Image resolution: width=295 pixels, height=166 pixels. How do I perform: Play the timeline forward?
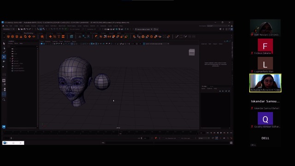pos(221,133)
